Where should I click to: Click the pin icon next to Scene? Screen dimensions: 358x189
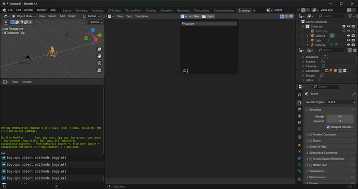(x=354, y=94)
